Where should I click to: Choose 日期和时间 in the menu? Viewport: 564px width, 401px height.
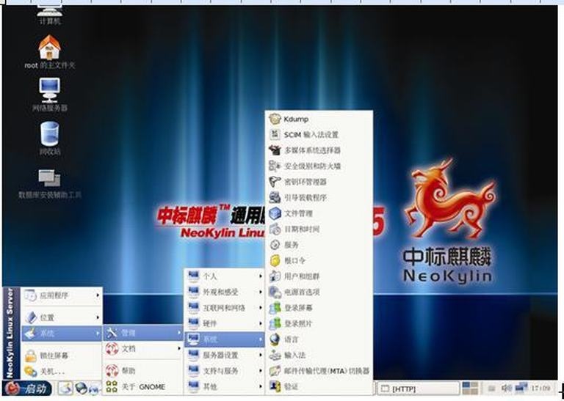tap(301, 229)
